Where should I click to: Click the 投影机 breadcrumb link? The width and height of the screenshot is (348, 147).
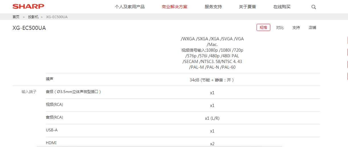(x=33, y=17)
